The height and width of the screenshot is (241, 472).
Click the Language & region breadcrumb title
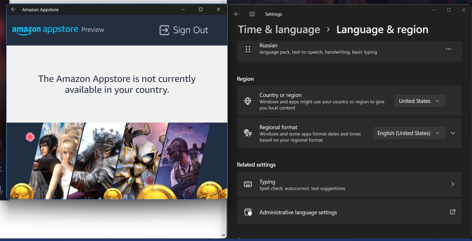(x=382, y=30)
